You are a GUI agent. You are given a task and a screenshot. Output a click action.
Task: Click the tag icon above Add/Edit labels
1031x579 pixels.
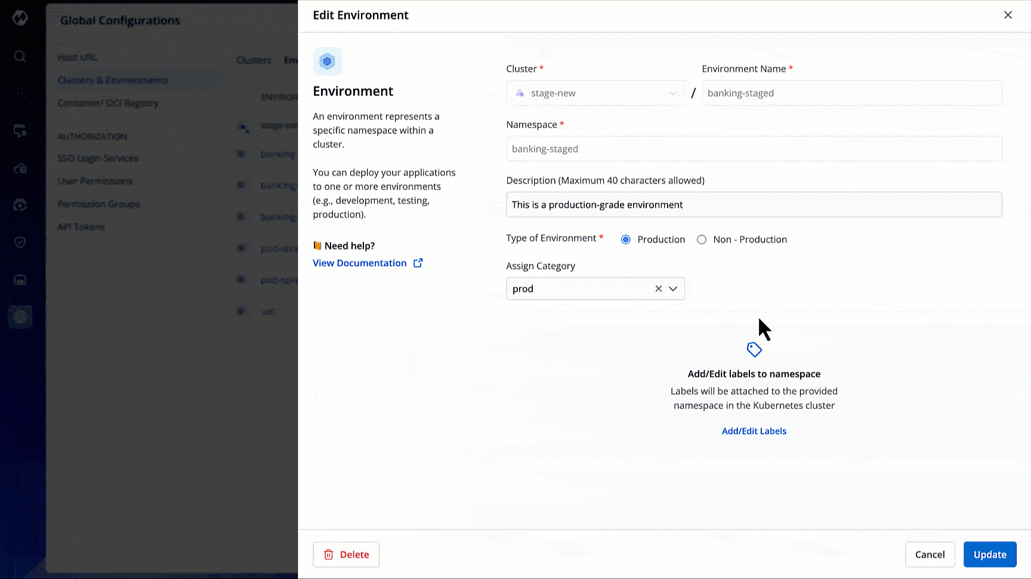(754, 349)
